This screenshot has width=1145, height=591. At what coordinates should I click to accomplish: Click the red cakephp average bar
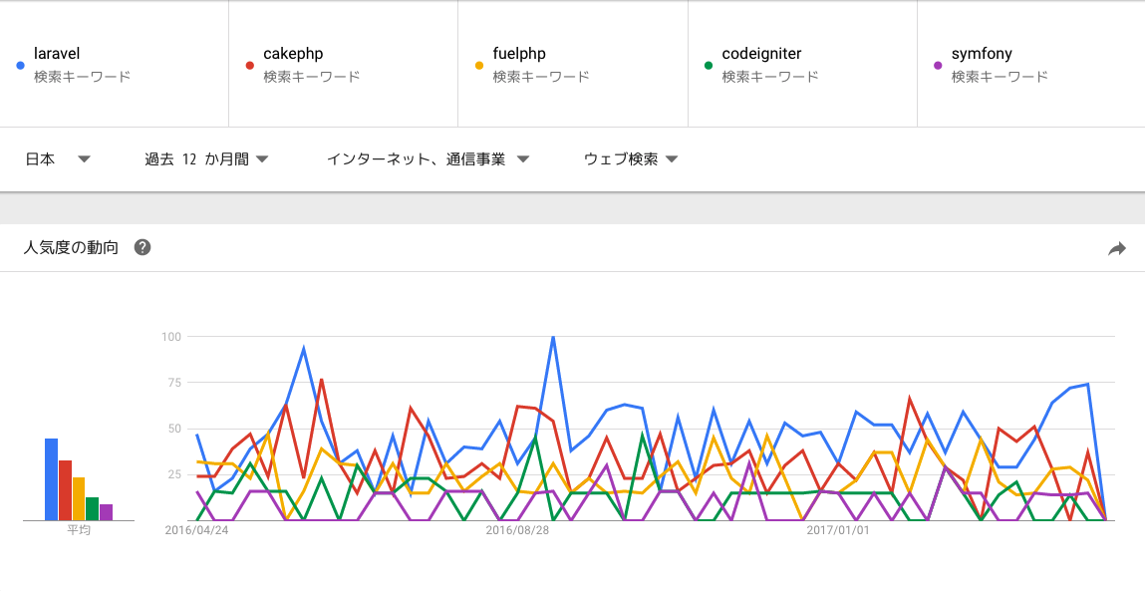[x=65, y=490]
